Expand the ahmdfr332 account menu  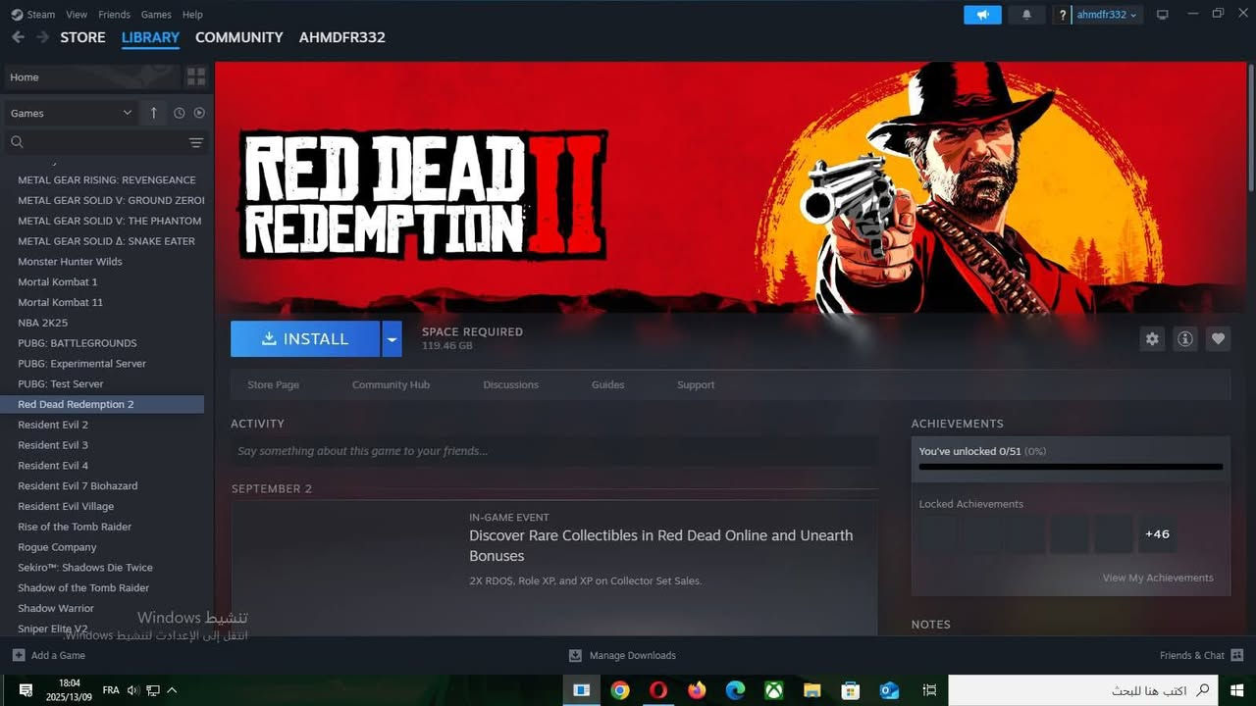[x=1107, y=15]
